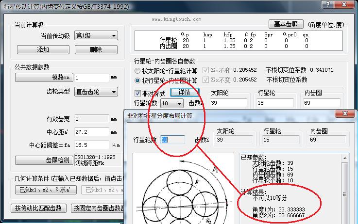The width and height of the screenshot is (358, 224).
Task: Click the 角度1为: 33.333333 result text
Action: coord(278,209)
